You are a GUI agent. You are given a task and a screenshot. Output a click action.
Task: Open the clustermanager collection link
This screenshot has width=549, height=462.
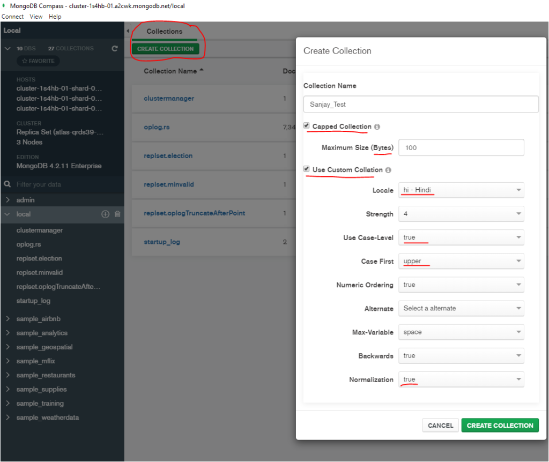click(169, 99)
